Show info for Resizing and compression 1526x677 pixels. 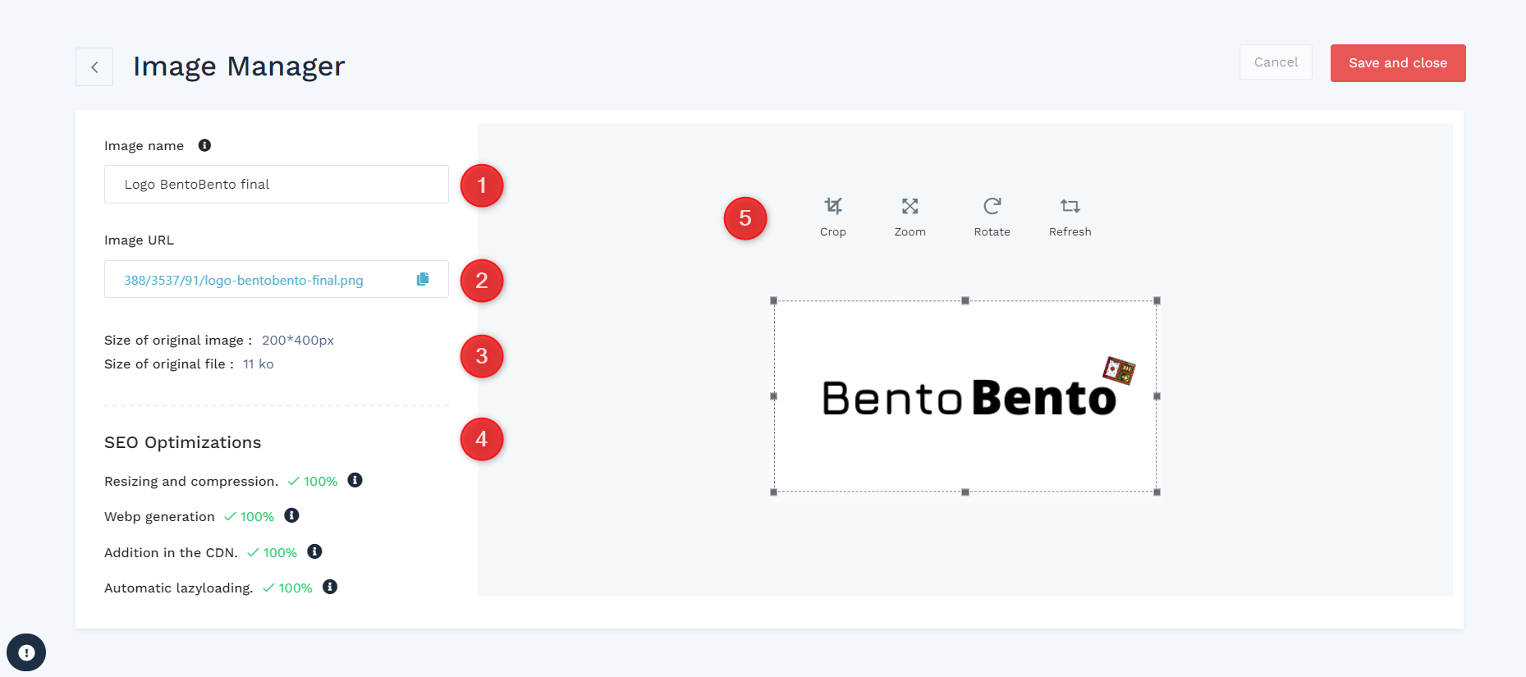coord(355,480)
